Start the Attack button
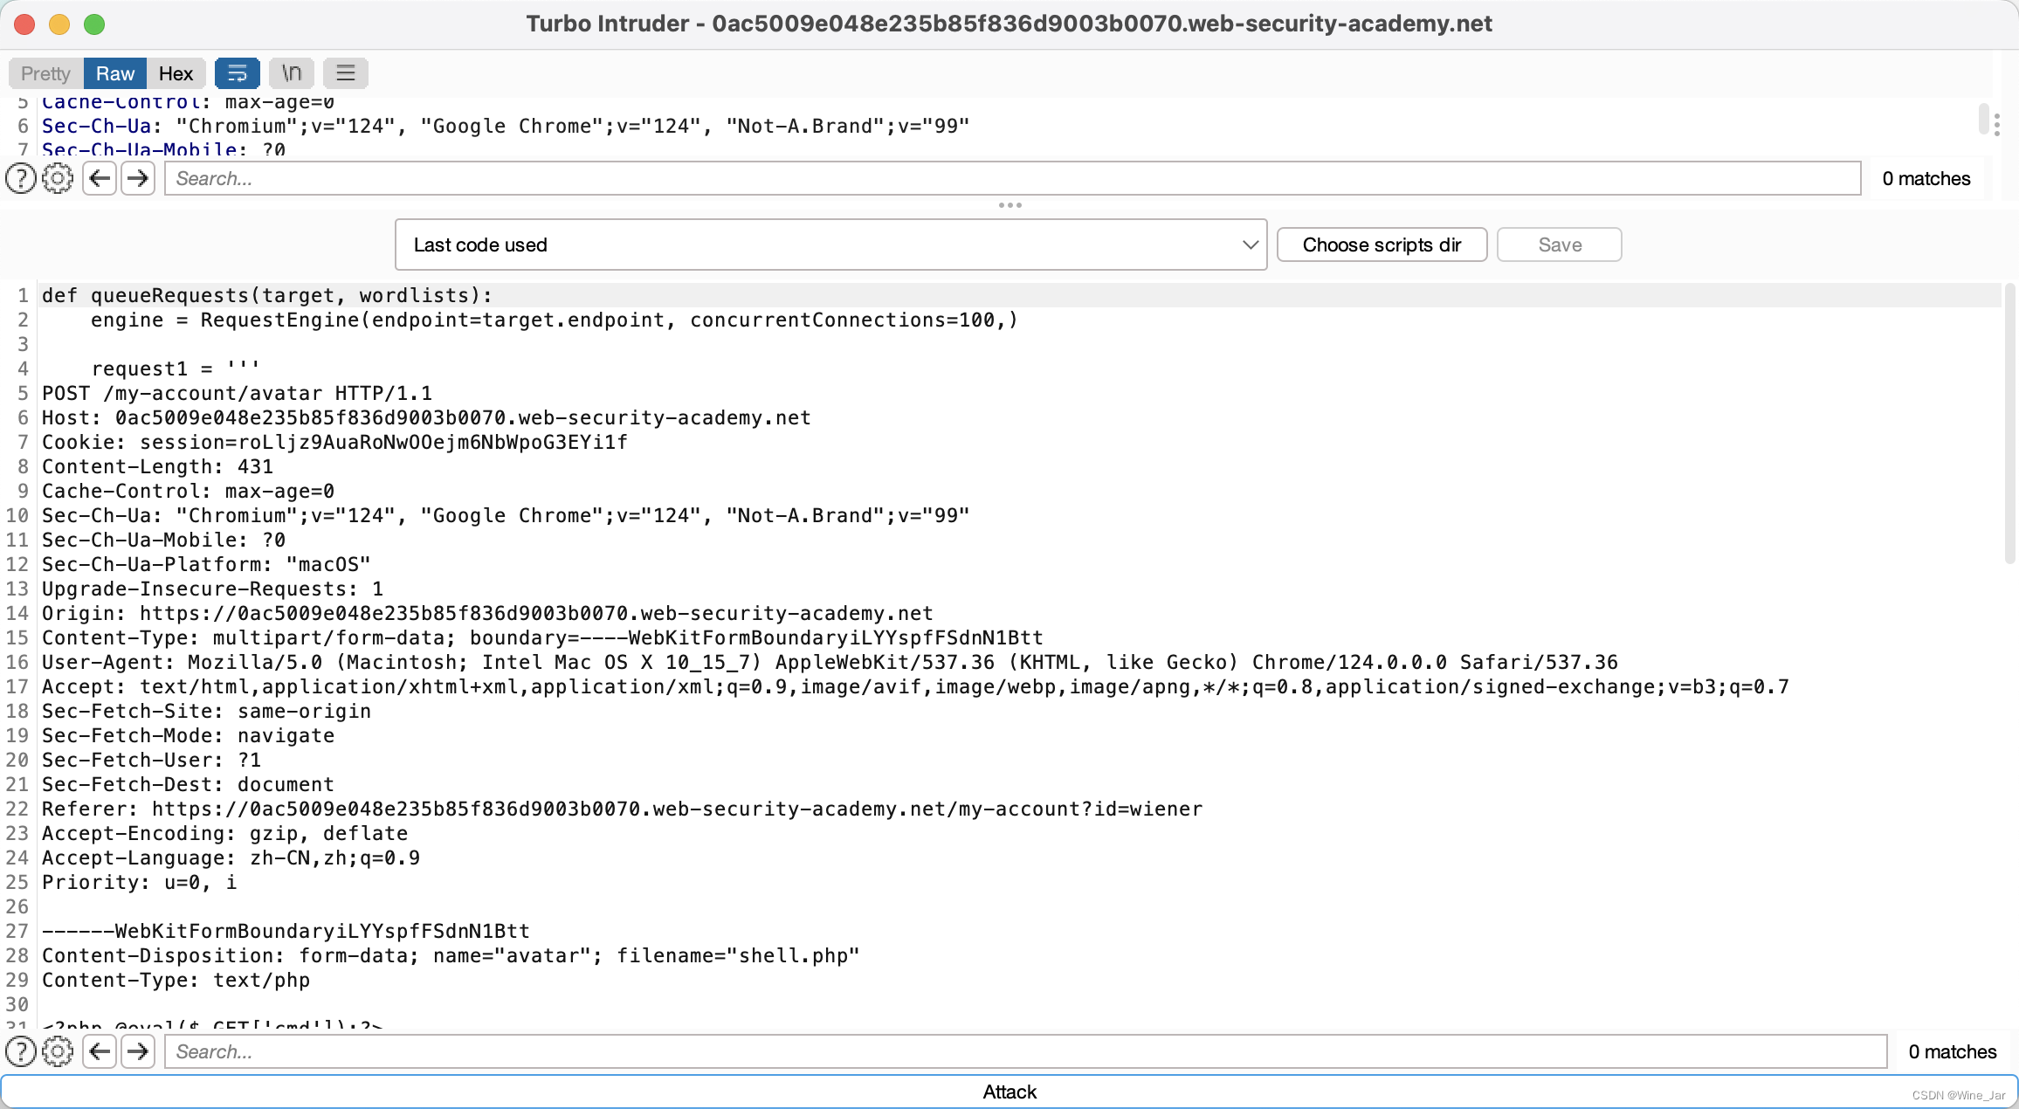Image resolution: width=2019 pixels, height=1109 pixels. coord(1009,1092)
